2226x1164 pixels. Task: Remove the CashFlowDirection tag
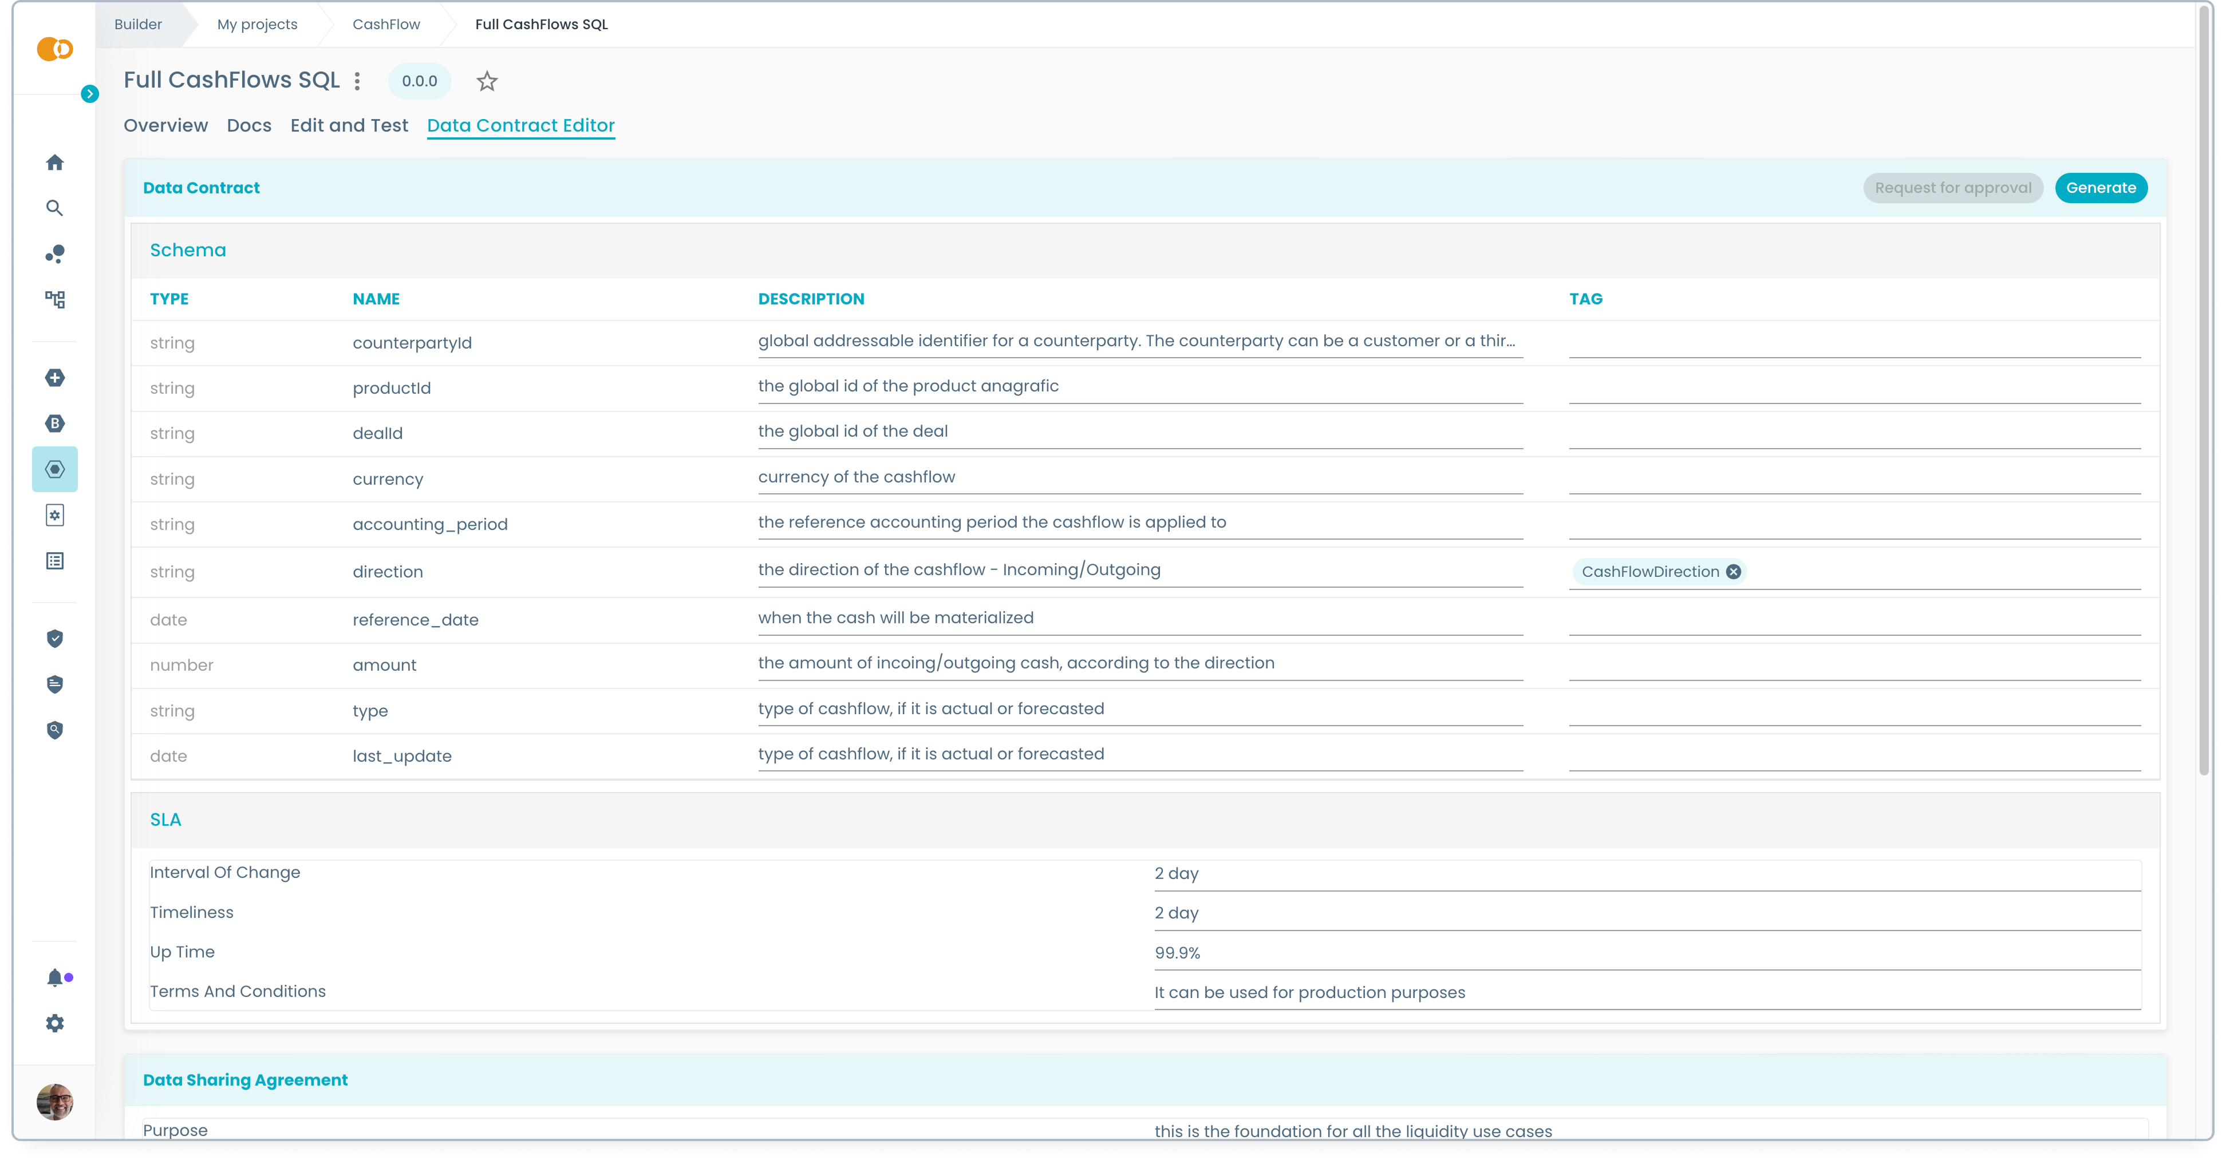[1732, 572]
